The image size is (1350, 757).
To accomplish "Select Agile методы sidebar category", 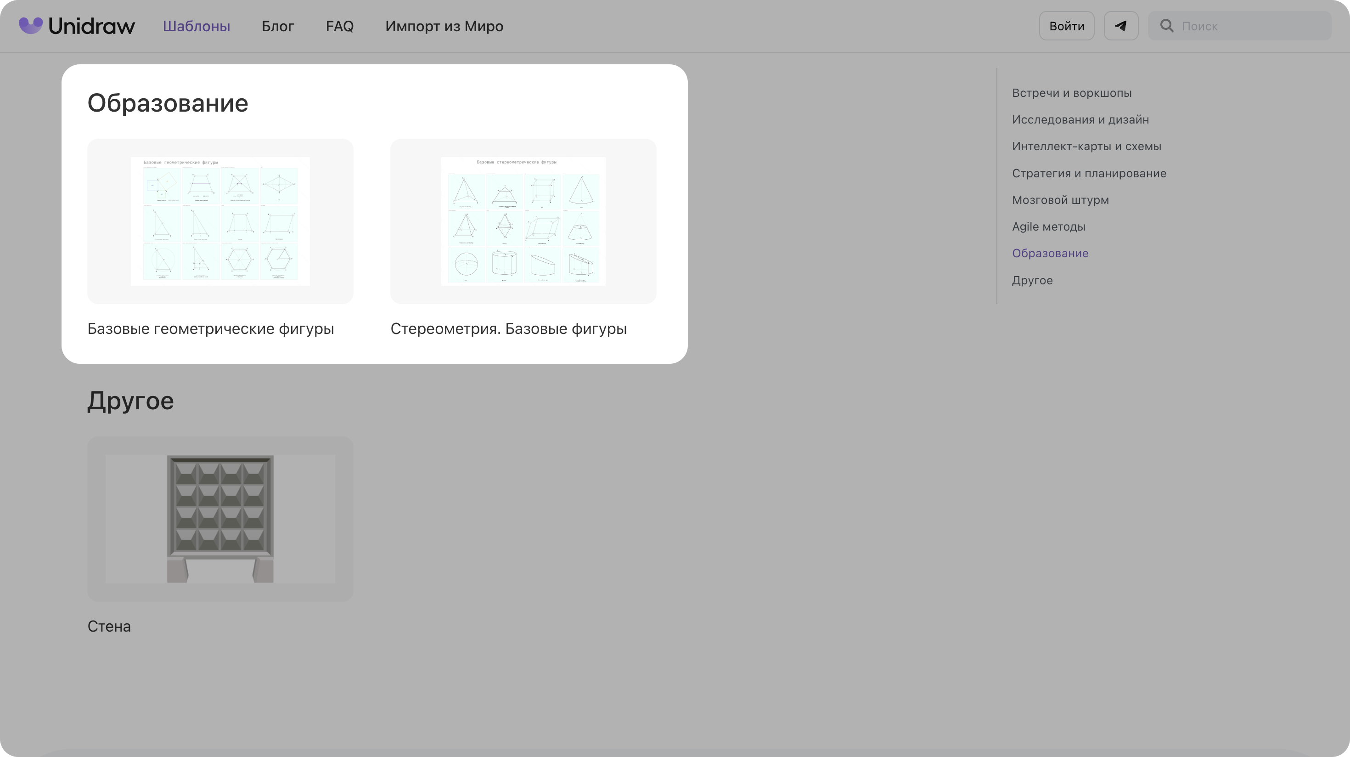I will (x=1048, y=226).
